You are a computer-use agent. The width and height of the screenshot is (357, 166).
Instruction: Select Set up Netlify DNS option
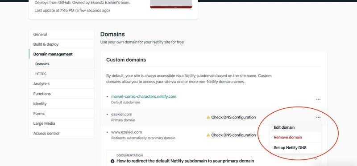[295, 148]
